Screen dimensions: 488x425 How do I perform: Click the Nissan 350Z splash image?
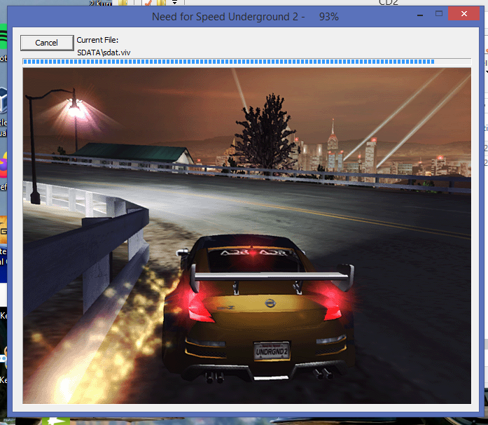pos(247,236)
